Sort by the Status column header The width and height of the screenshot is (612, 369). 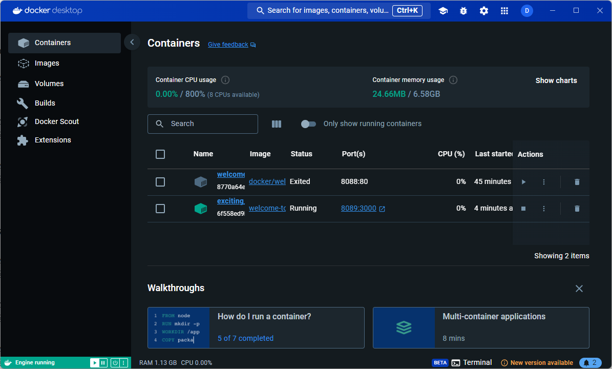coord(301,154)
